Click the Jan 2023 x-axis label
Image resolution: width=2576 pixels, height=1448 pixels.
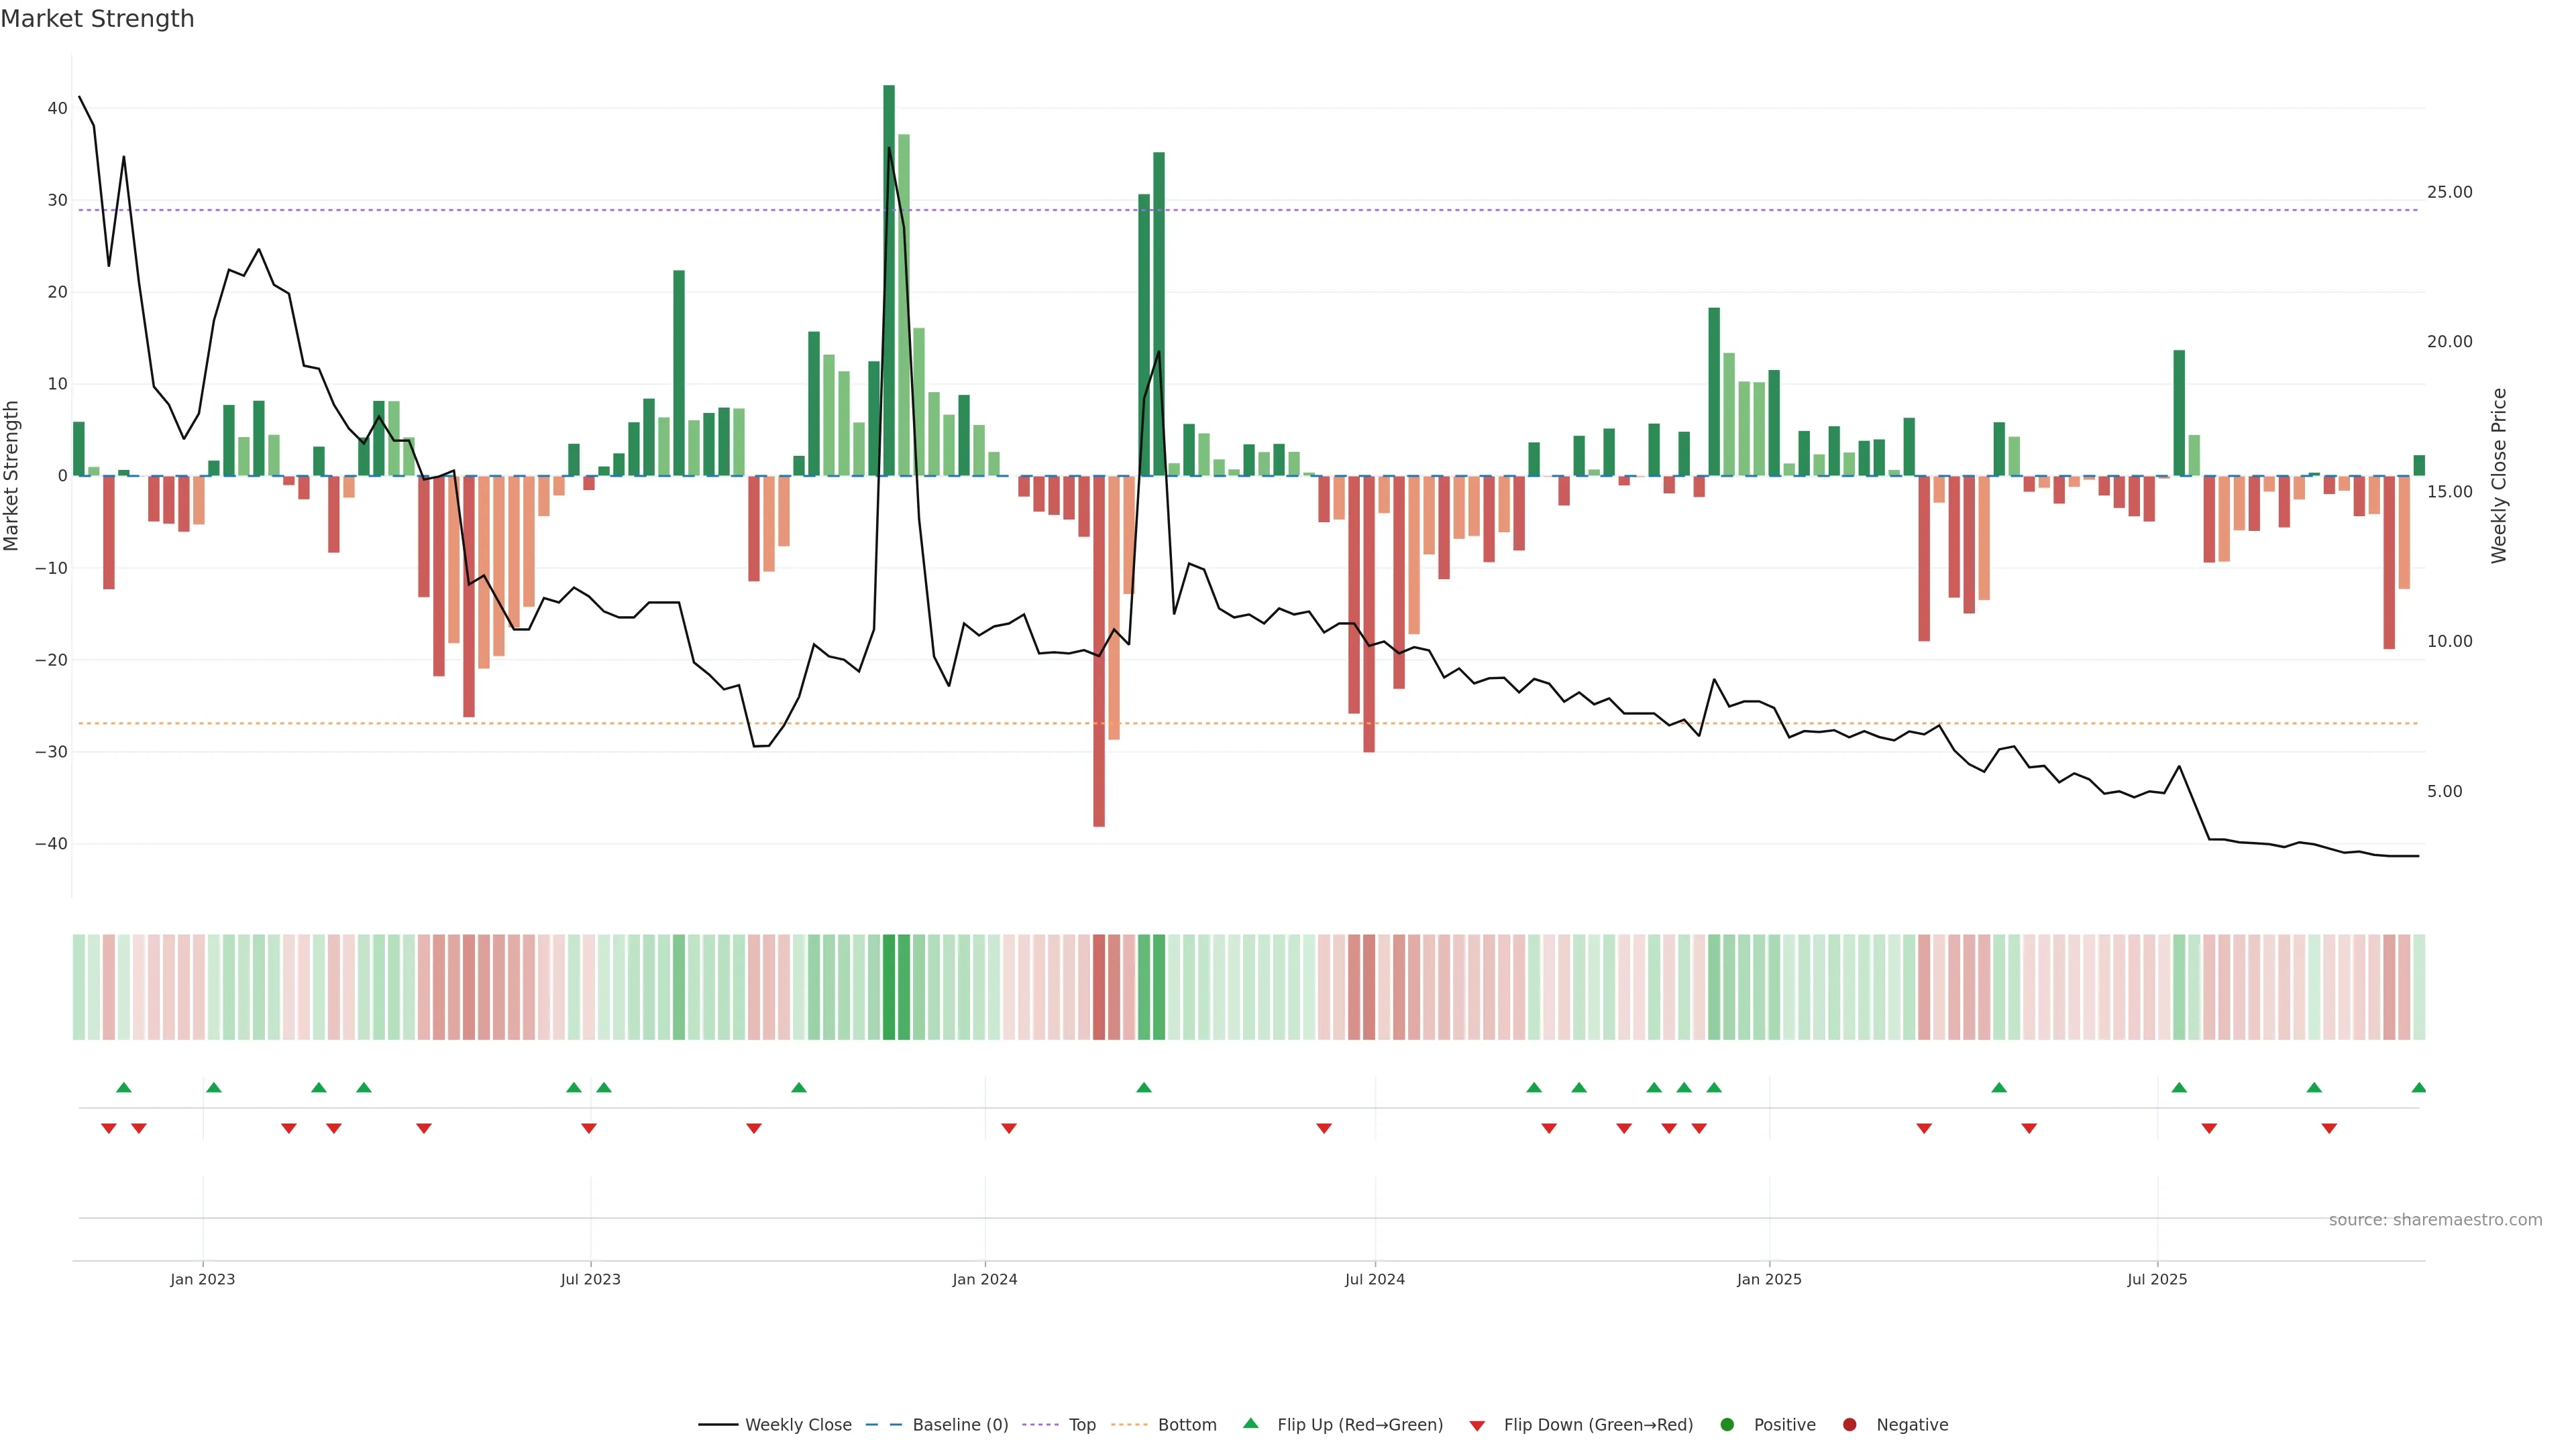click(203, 1279)
